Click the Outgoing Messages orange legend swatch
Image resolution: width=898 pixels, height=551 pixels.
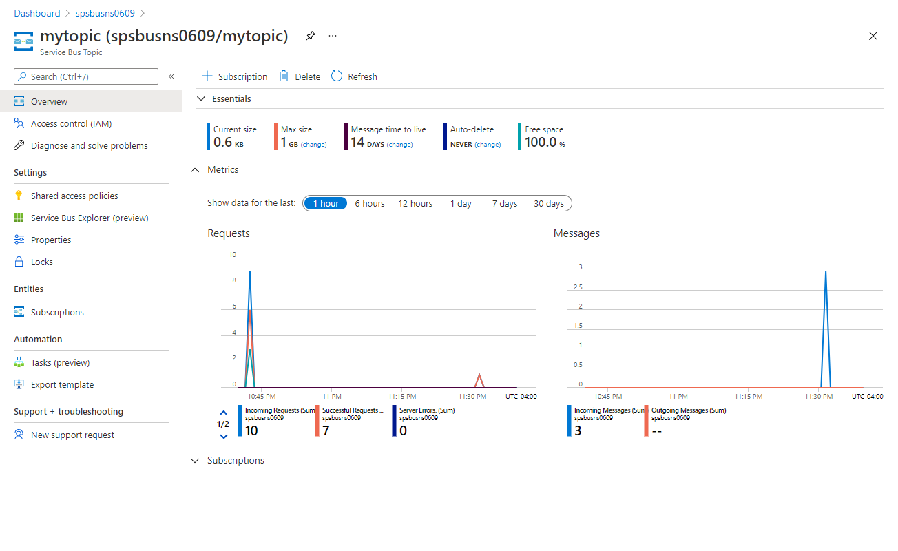646,421
